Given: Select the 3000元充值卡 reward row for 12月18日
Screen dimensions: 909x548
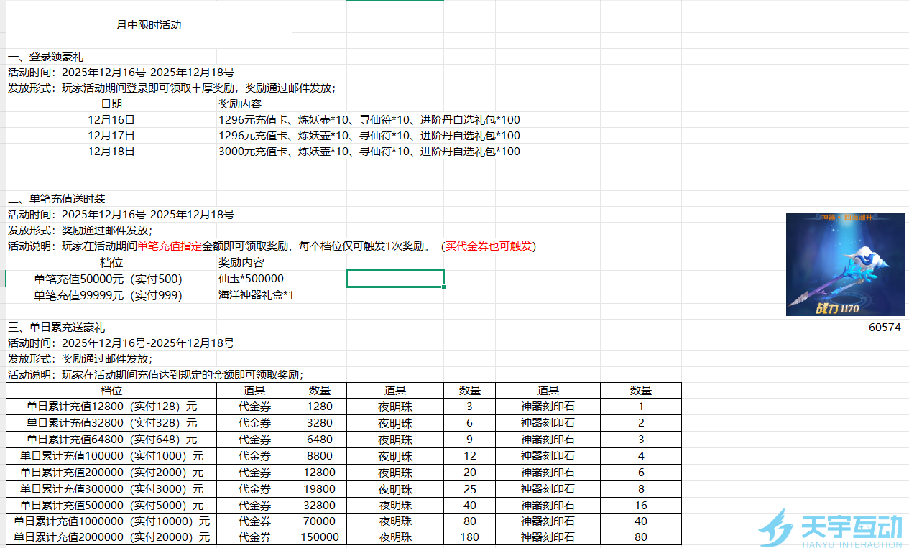Looking at the screenshot, I should [x=369, y=152].
